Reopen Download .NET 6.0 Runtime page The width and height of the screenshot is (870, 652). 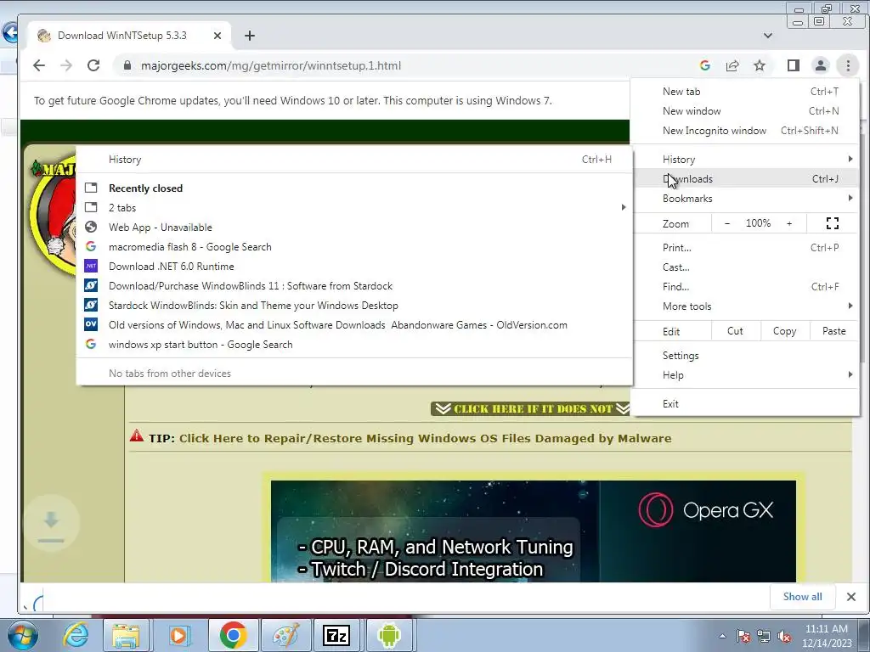(x=354, y=266)
